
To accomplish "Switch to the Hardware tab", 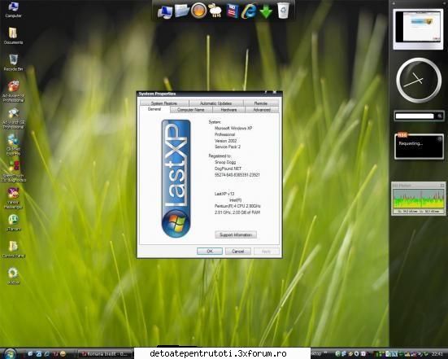I will [228, 110].
